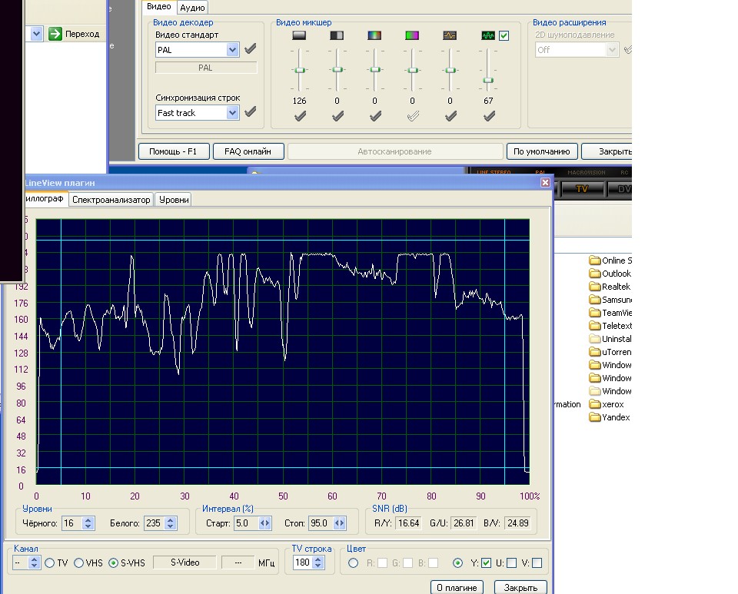
Task: Click the green waveform icon in video mixer
Action: tap(487, 35)
